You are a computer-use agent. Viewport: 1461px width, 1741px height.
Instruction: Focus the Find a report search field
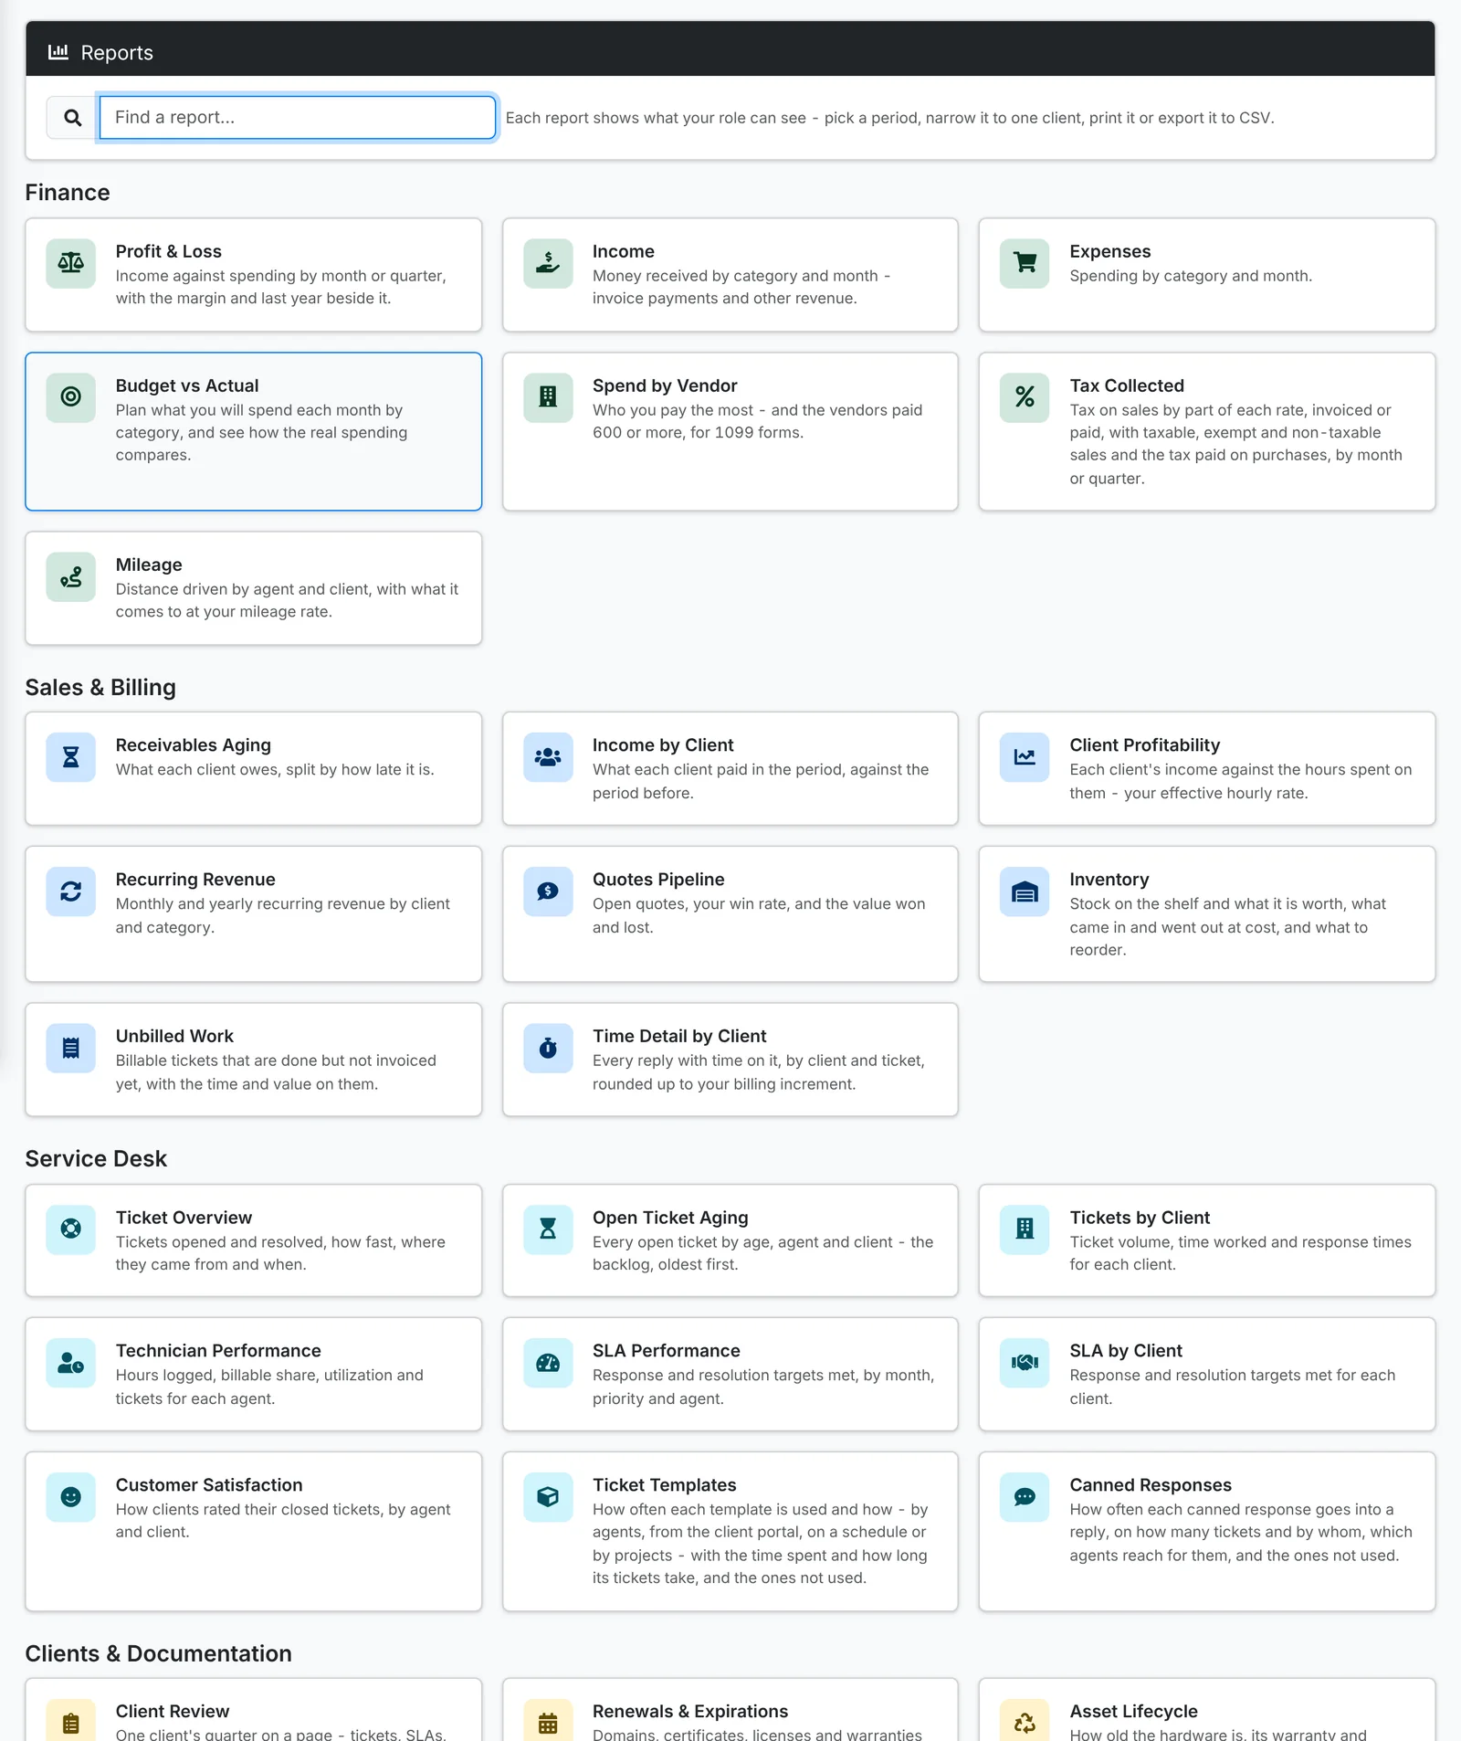click(298, 118)
